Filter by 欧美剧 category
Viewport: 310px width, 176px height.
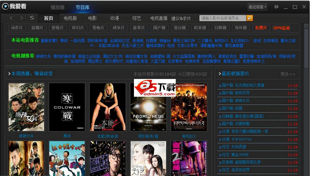pyautogui.click(x=200, y=28)
